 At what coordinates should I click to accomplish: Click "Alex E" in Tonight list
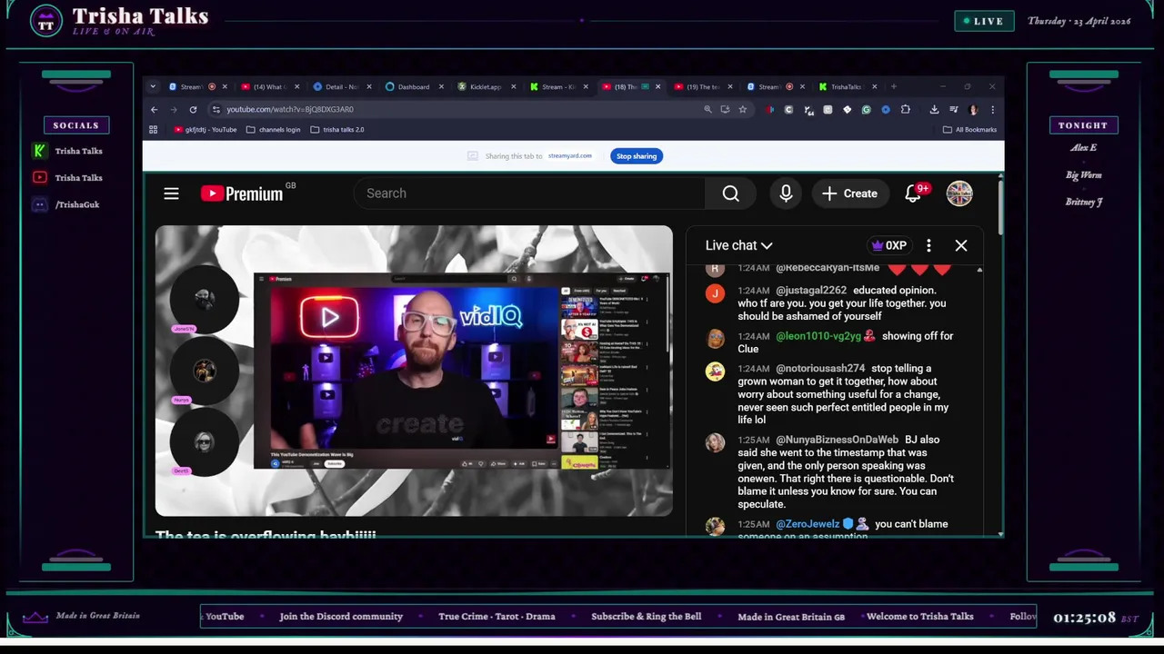pyautogui.click(x=1084, y=148)
